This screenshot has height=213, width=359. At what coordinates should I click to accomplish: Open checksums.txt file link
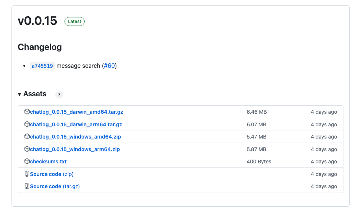pyautogui.click(x=48, y=162)
